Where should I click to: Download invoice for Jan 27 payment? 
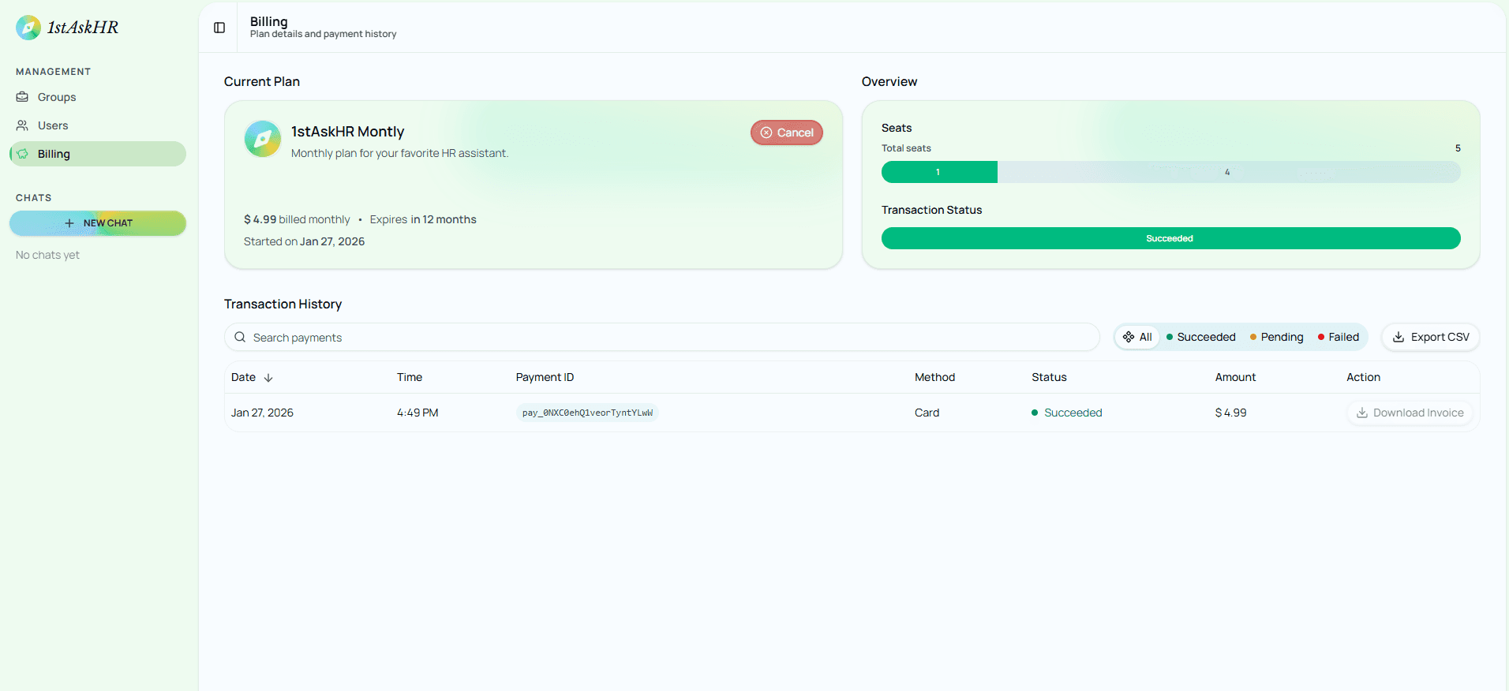(x=1410, y=413)
